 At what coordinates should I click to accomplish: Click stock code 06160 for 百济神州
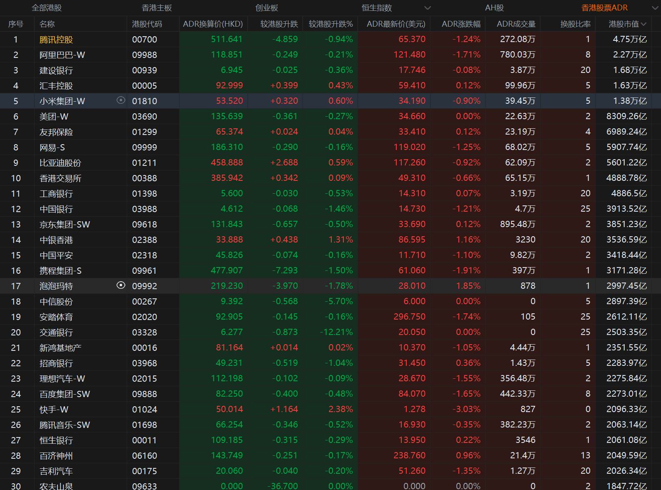[x=145, y=456]
